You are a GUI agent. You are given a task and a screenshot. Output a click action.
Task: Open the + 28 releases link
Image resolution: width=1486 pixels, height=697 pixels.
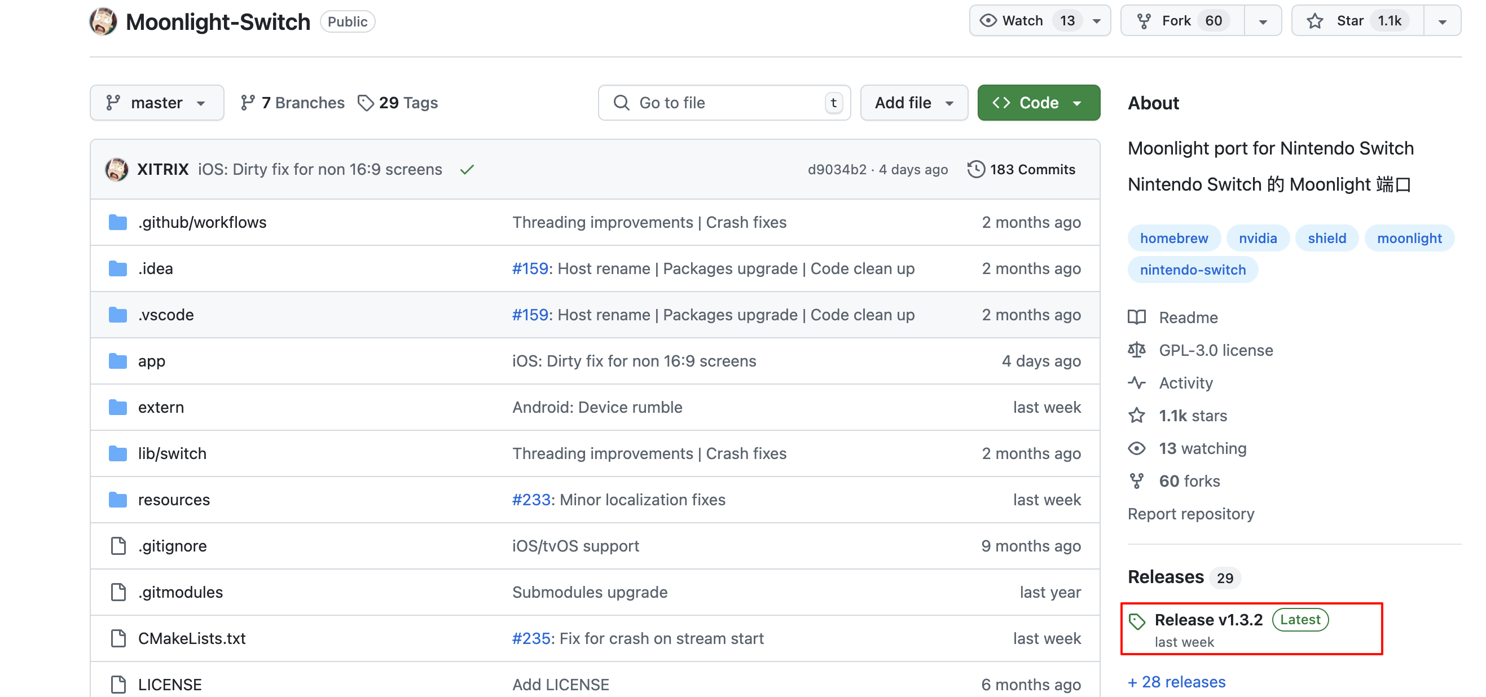coord(1177,681)
